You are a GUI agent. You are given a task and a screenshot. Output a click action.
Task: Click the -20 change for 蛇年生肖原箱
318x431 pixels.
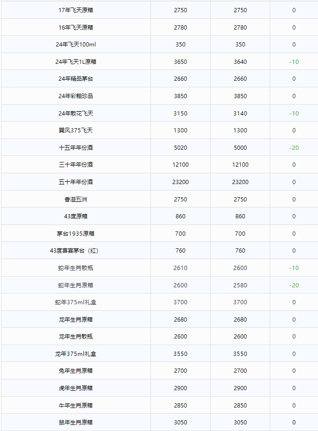click(x=294, y=285)
